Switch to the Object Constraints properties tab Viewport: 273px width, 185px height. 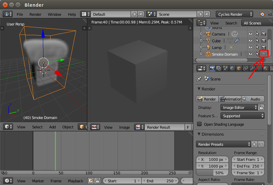pyautogui.click(x=245, y=68)
